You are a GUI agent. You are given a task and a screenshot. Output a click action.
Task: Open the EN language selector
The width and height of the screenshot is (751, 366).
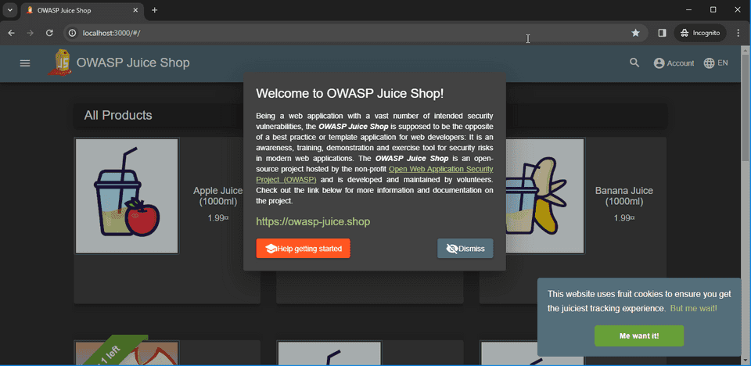pyautogui.click(x=716, y=63)
